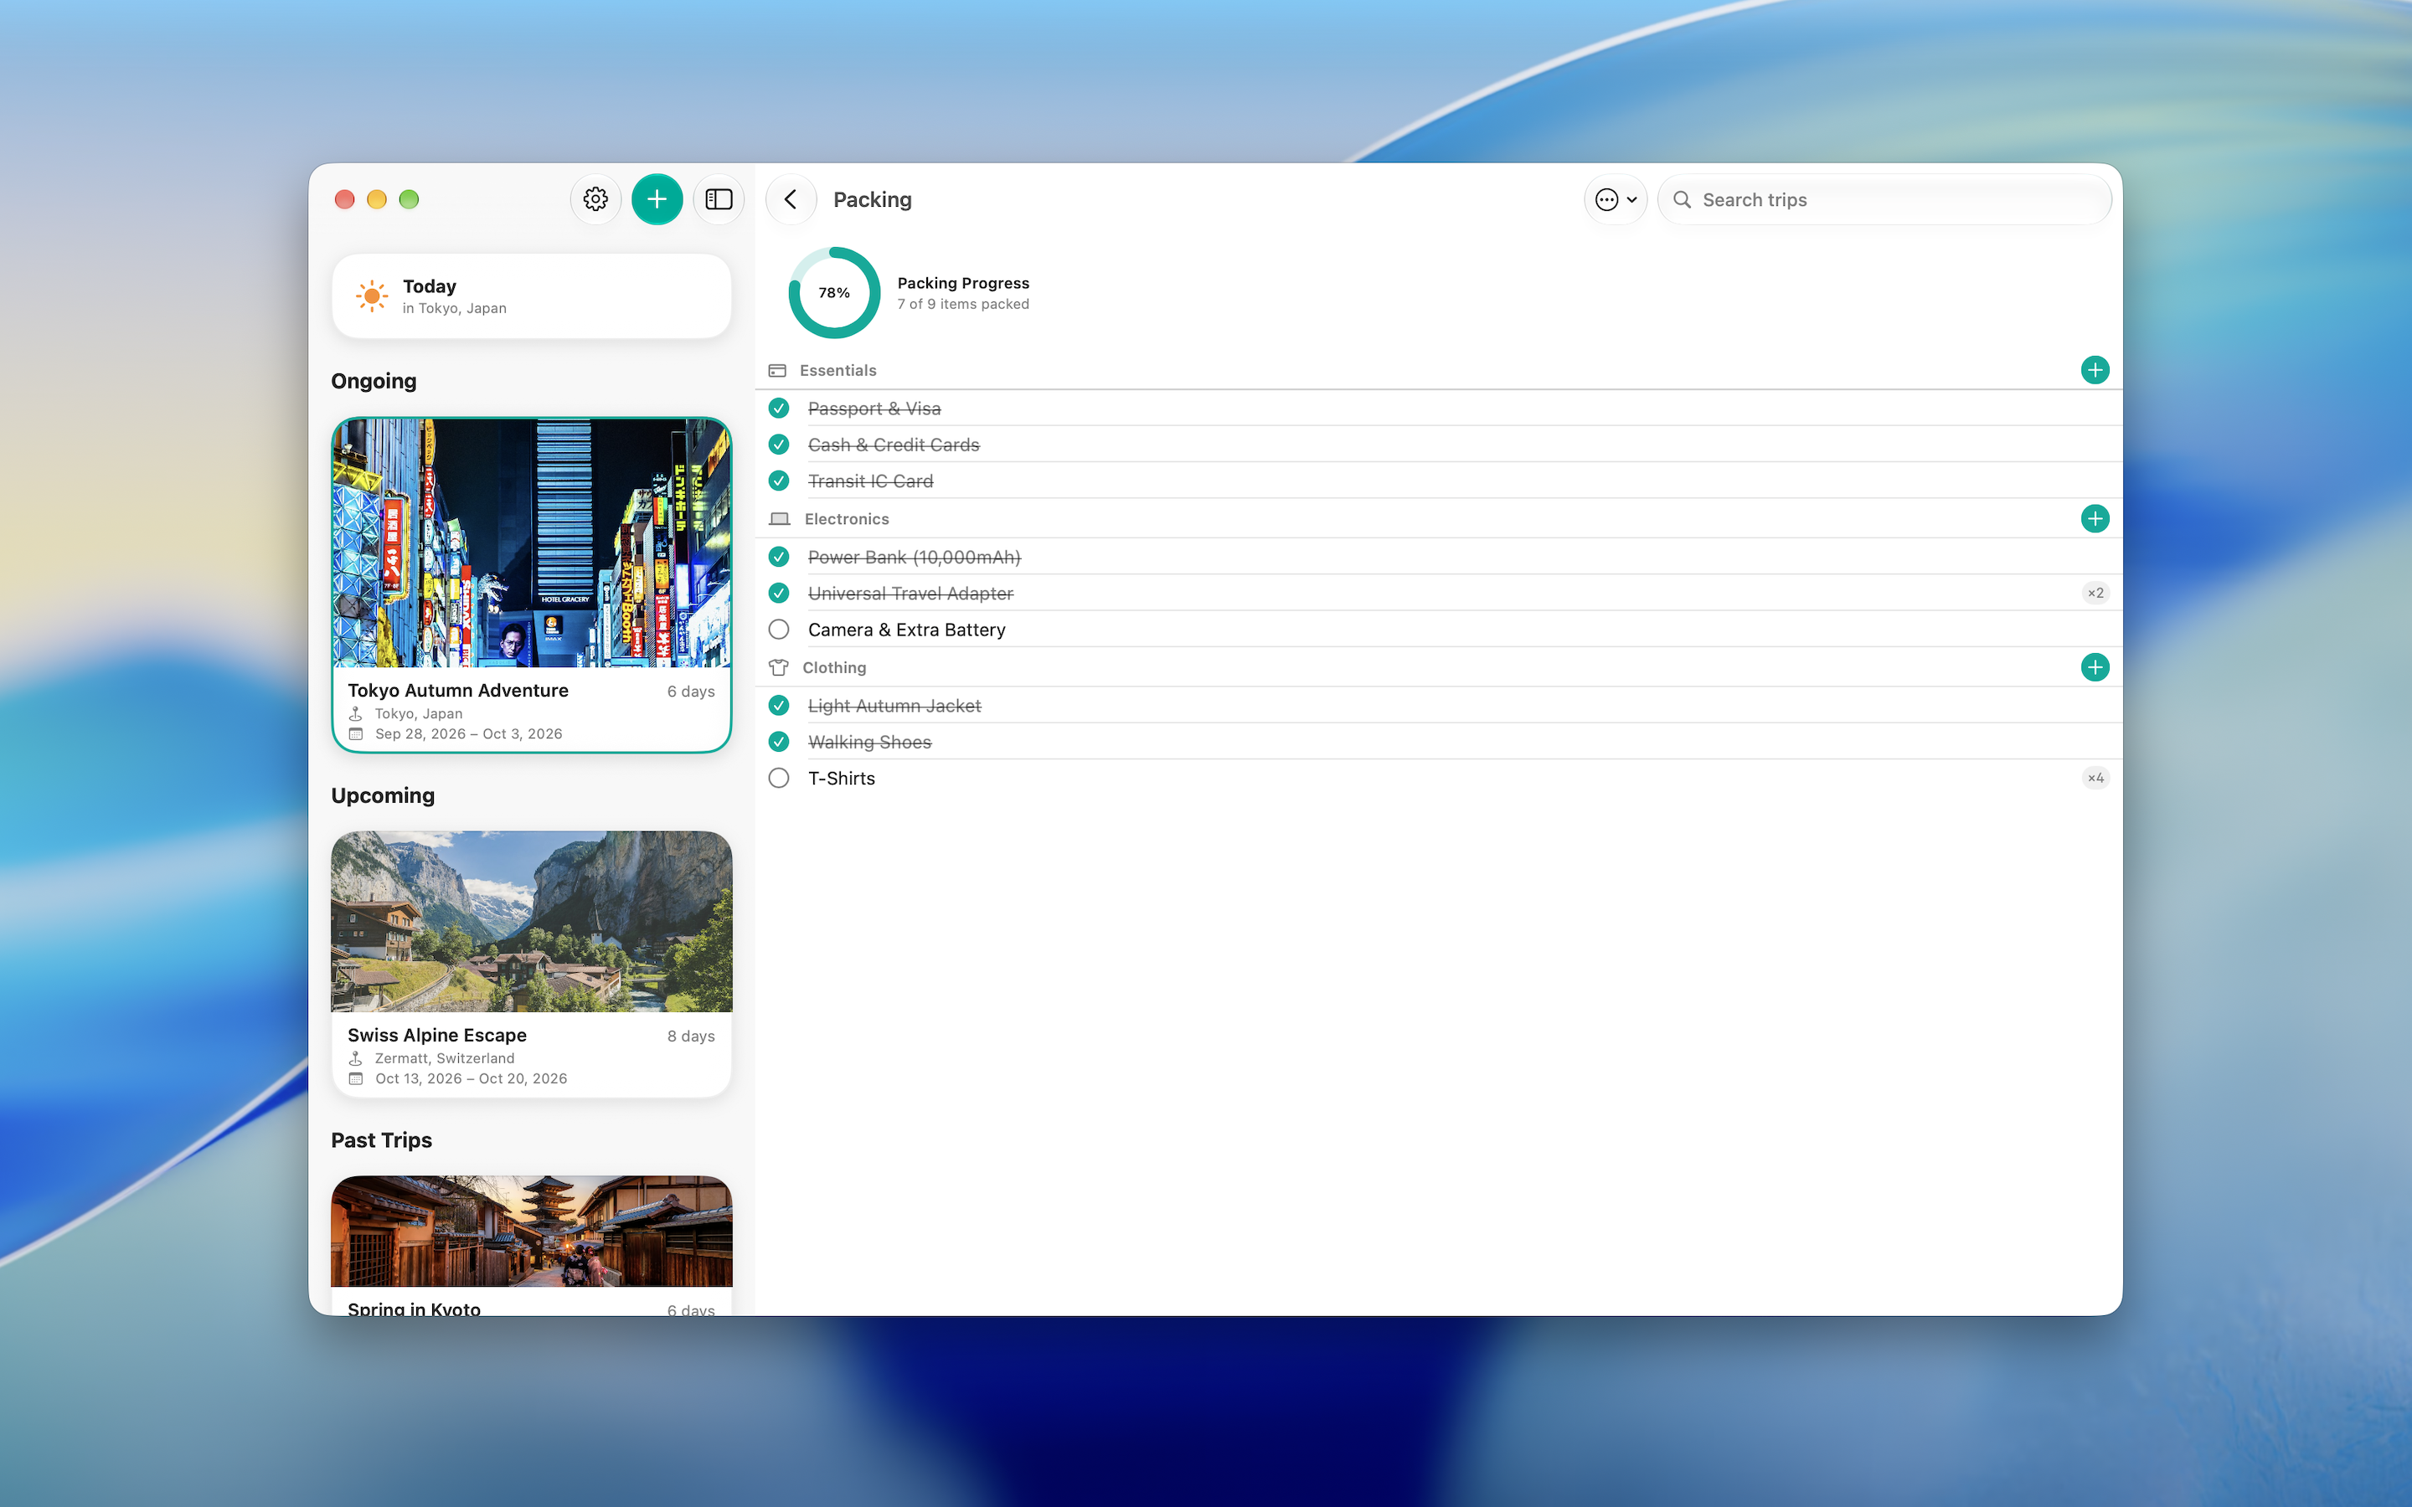This screenshot has height=1507, width=2412.
Task: Uncheck Cash & Credit Cards
Action: point(780,445)
